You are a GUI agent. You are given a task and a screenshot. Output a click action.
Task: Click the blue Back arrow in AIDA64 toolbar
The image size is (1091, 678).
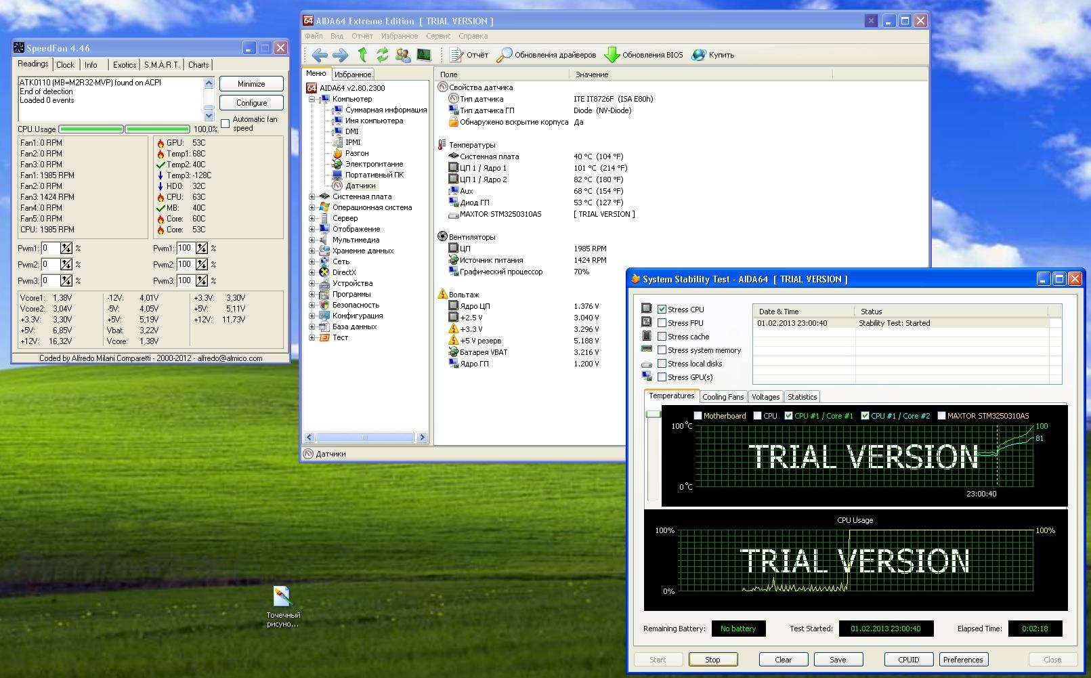[x=320, y=55]
